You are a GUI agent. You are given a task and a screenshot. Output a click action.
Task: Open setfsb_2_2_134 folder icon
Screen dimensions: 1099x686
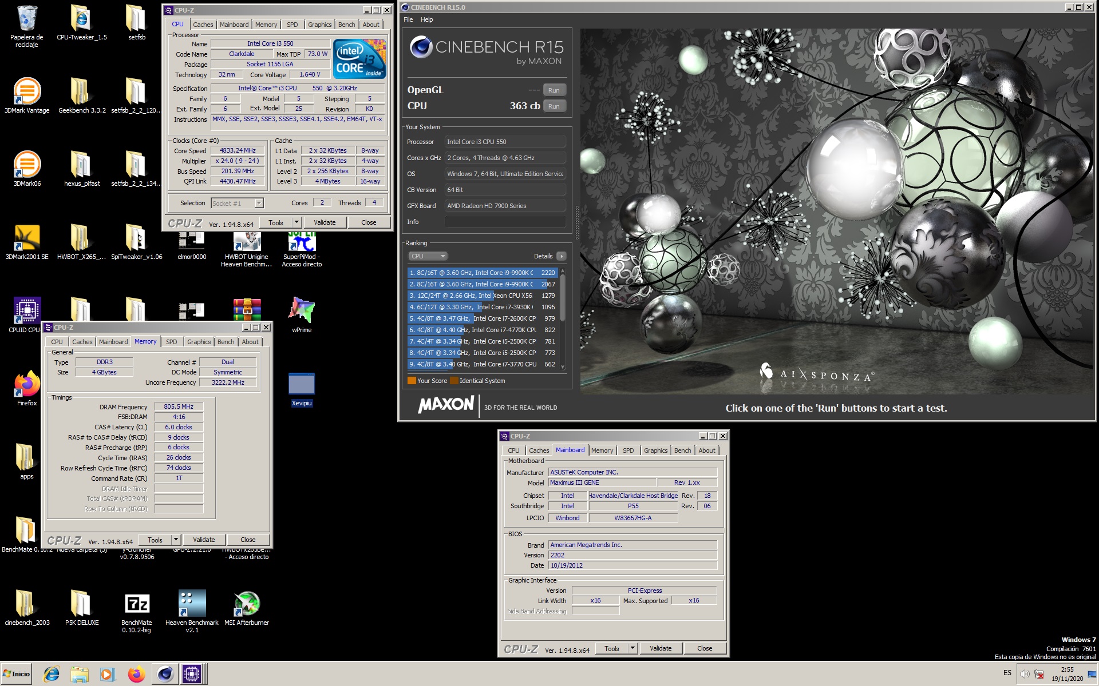(x=136, y=169)
